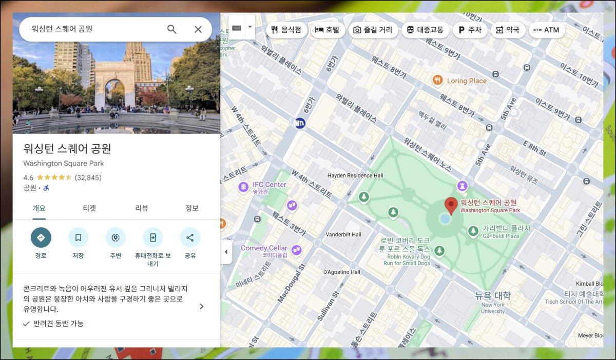Click the 경로 directions icon
Screen dimensions: 616x360
tap(41, 237)
